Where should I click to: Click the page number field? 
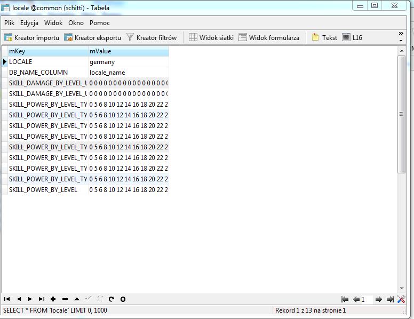click(x=367, y=299)
